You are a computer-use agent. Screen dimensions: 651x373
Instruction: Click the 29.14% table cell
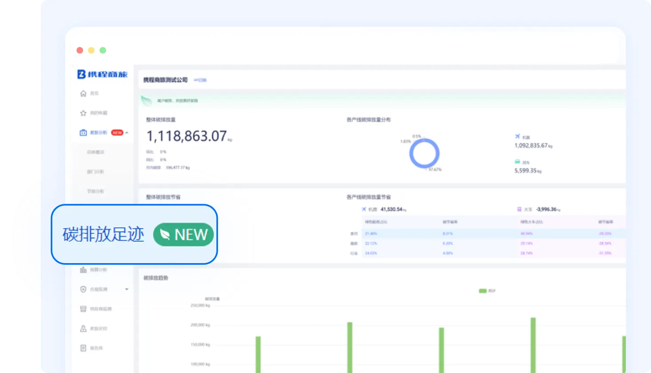click(x=526, y=243)
